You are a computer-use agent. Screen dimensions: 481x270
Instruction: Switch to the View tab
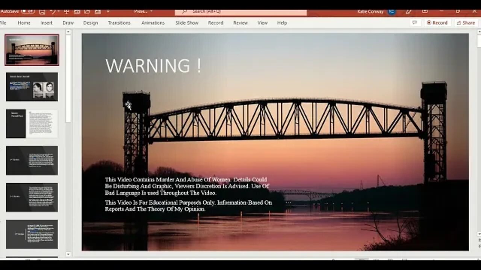[x=262, y=23]
